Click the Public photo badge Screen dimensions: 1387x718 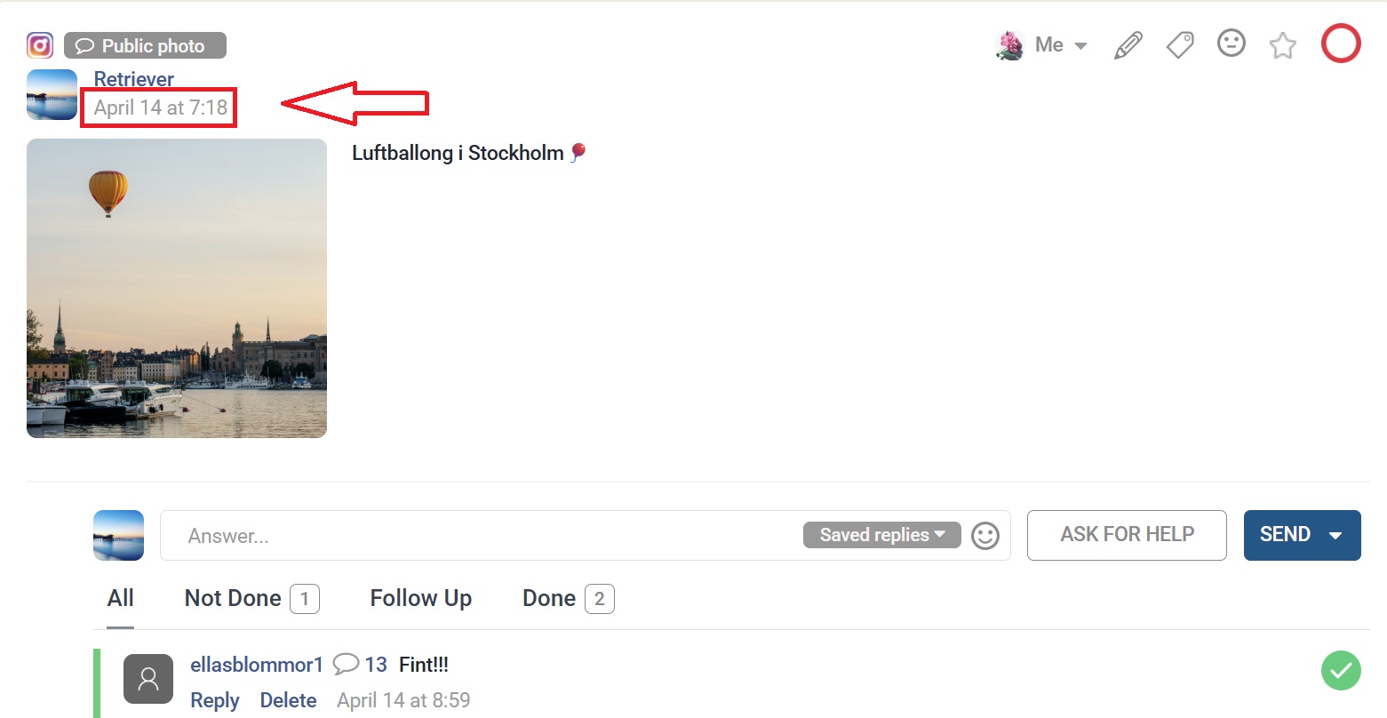(x=145, y=45)
